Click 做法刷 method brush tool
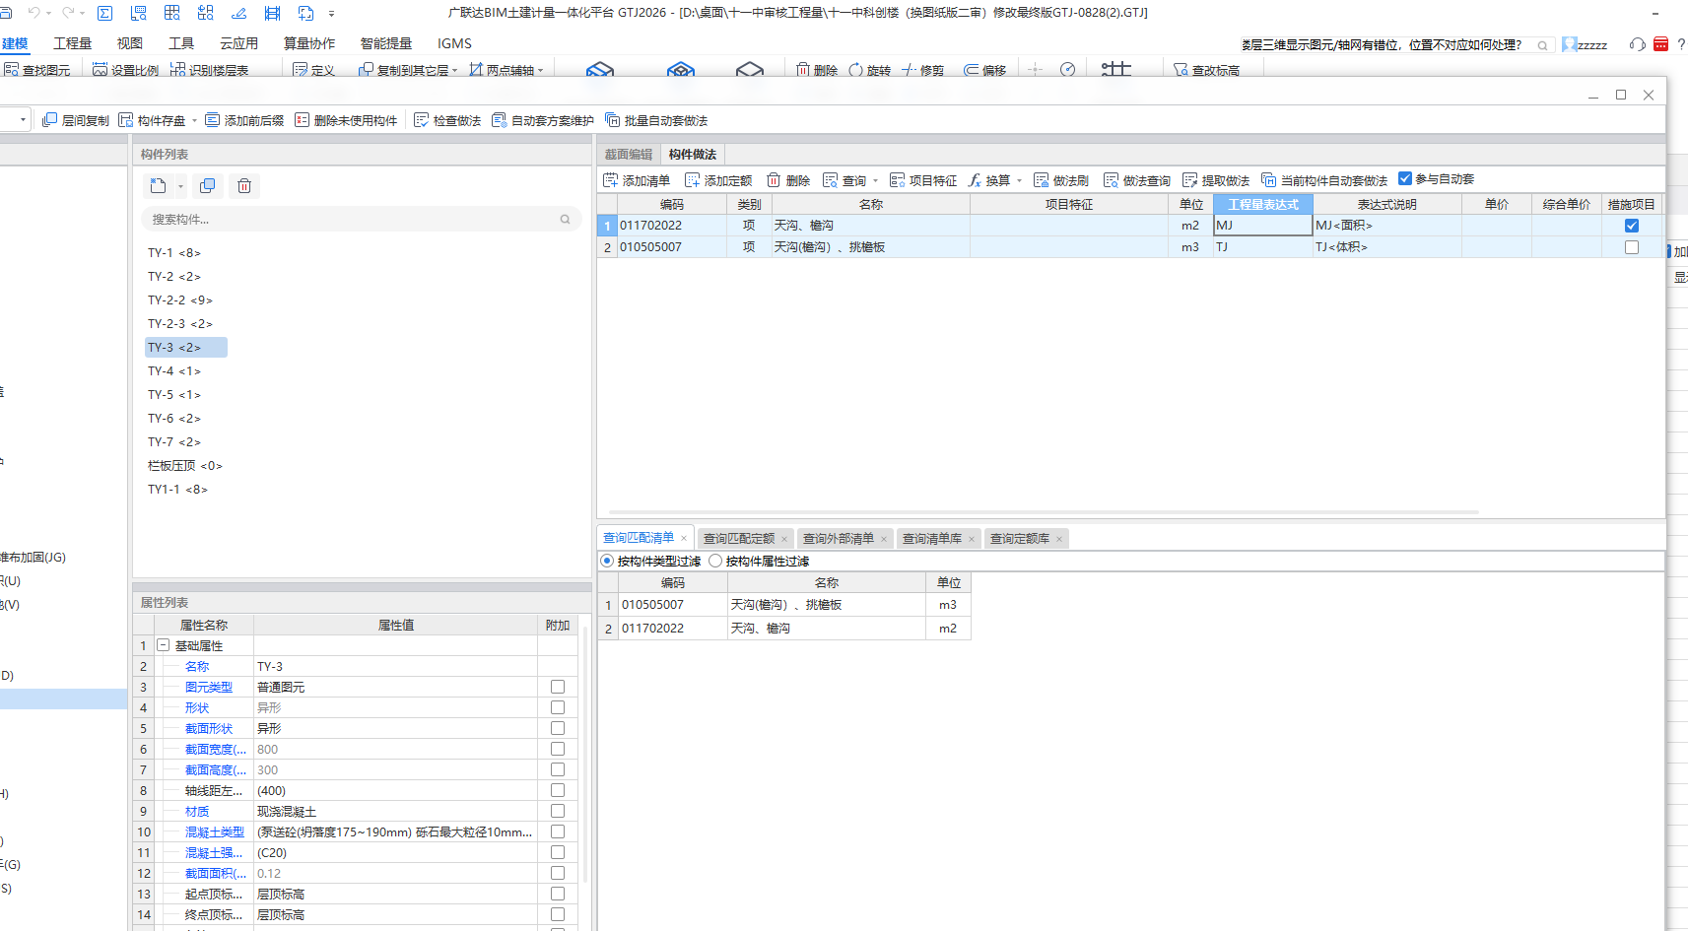The width and height of the screenshot is (1688, 931). click(x=1061, y=180)
